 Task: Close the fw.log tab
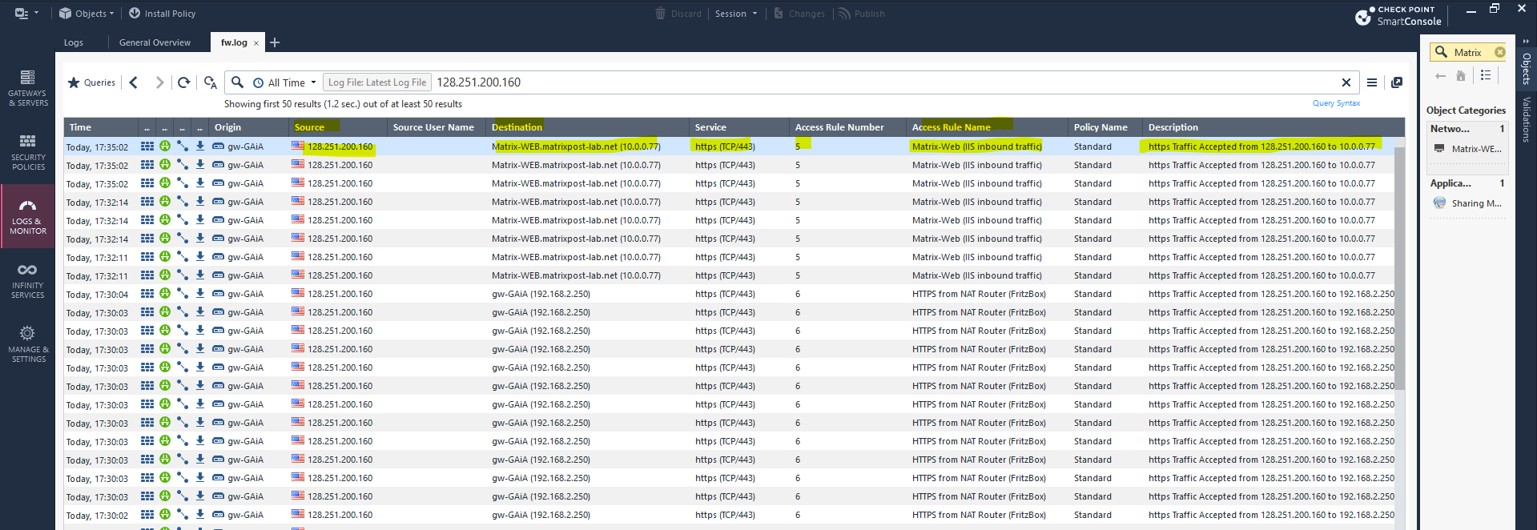(x=256, y=43)
